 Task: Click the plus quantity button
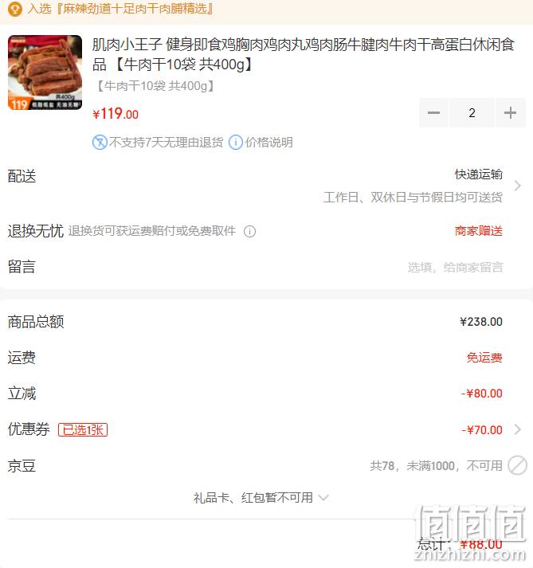tap(510, 113)
